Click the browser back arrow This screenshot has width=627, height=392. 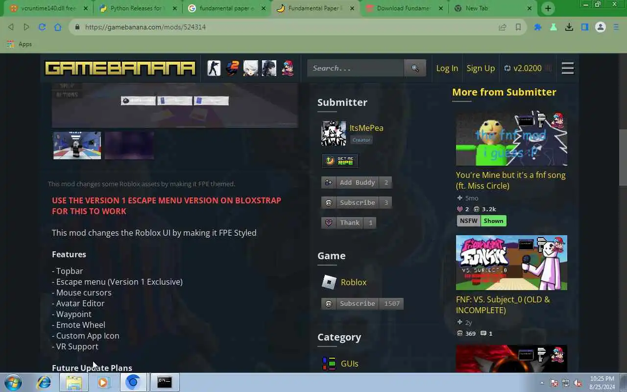pos(11,27)
